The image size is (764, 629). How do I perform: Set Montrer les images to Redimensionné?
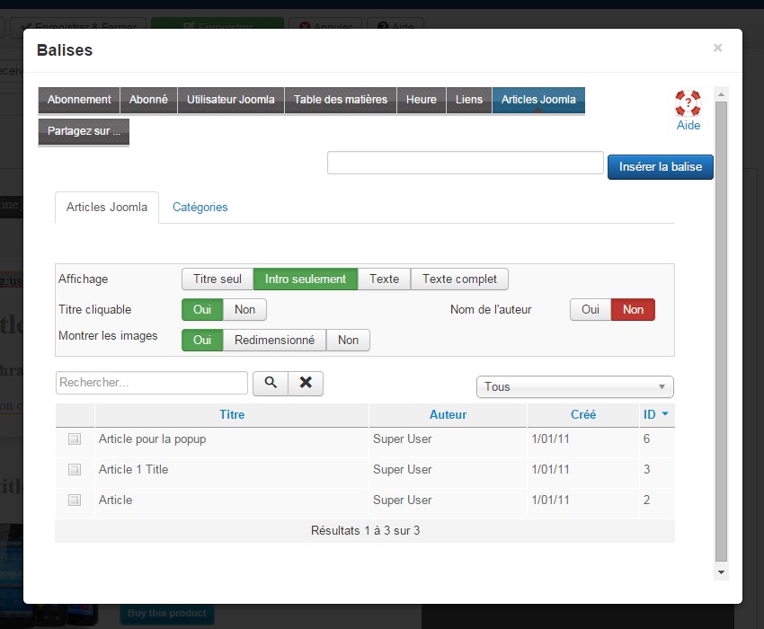[274, 340]
